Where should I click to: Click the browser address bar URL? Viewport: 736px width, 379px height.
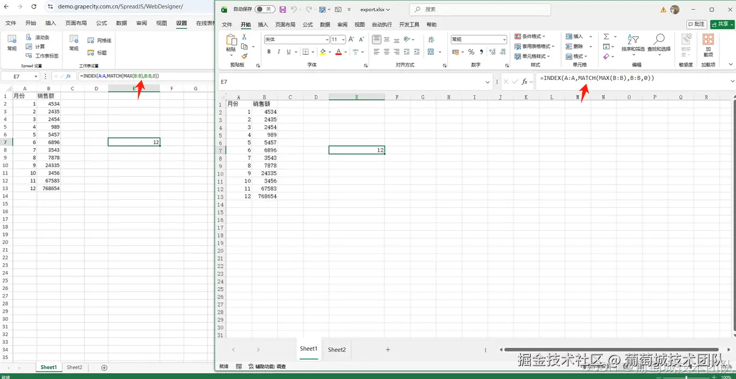pyautogui.click(x=120, y=6)
